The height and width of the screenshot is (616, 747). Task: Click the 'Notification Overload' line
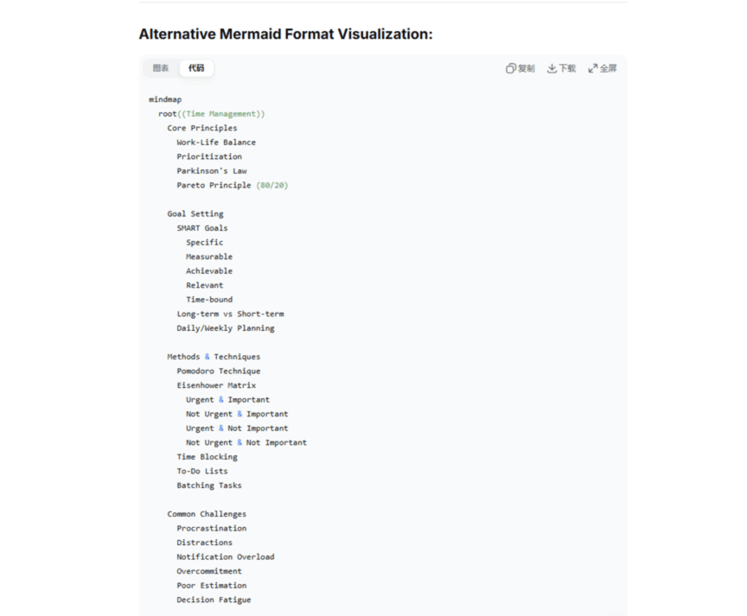[226, 557]
